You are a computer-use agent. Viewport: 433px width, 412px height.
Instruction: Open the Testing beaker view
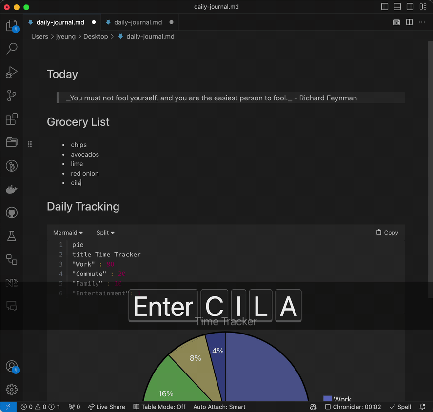pyautogui.click(x=12, y=236)
